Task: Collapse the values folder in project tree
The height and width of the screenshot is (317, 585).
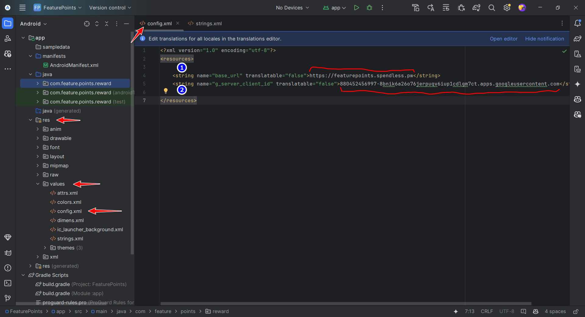Action: pos(37,184)
